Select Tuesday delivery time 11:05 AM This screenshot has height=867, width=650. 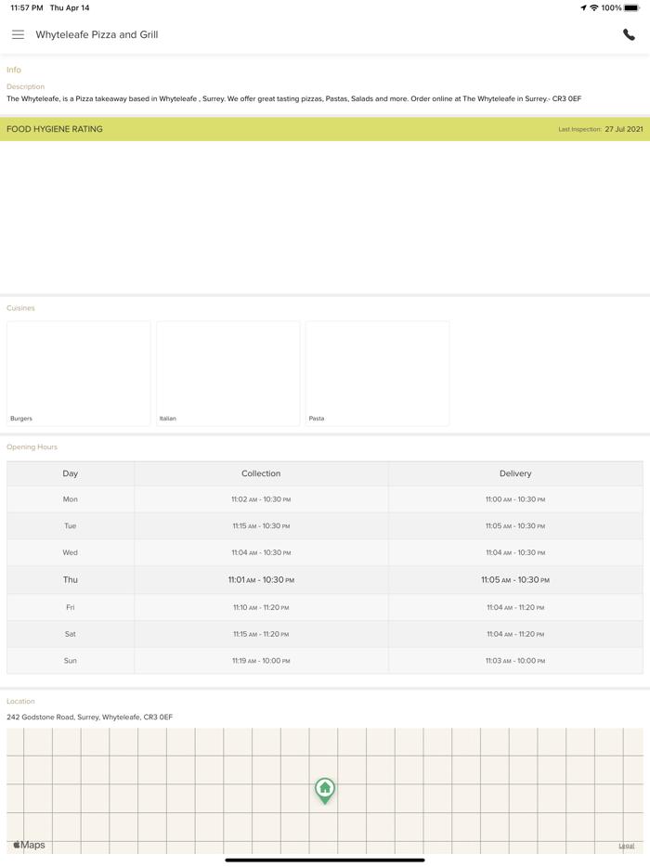[515, 525]
